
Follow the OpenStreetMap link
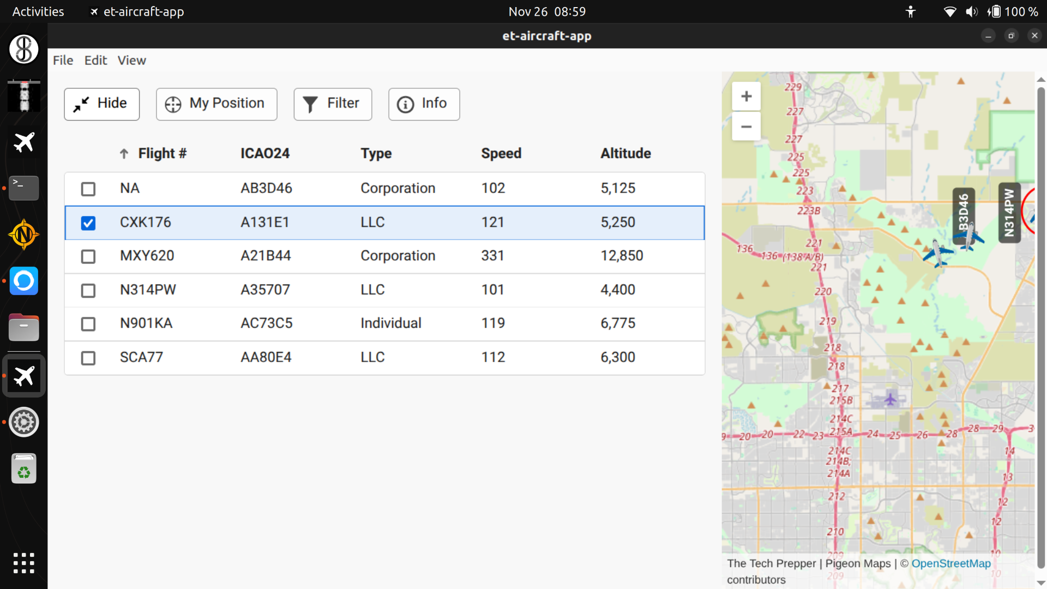(950, 563)
